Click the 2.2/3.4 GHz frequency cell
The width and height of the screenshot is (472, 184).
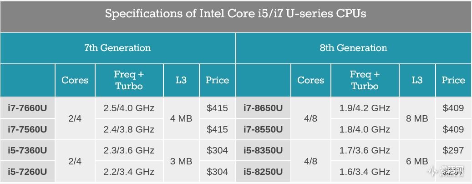(129, 172)
